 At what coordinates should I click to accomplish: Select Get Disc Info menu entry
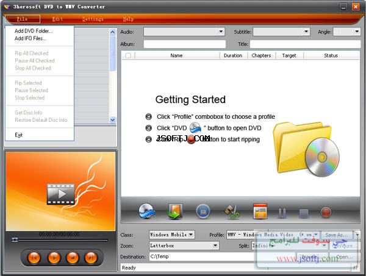tap(29, 113)
